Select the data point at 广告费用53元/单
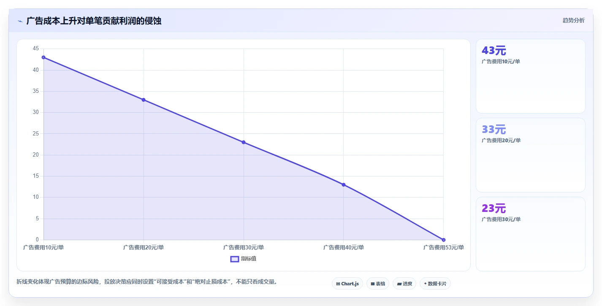The height and width of the screenshot is (306, 602). tap(443, 240)
